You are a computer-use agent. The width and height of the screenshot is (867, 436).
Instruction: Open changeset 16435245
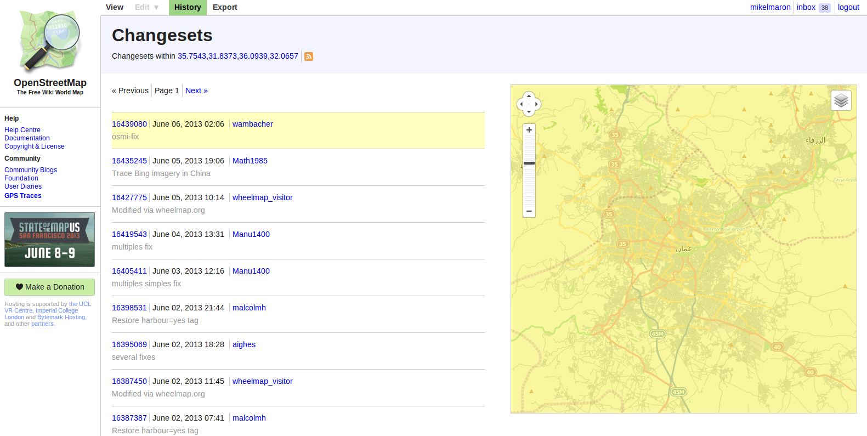129,161
